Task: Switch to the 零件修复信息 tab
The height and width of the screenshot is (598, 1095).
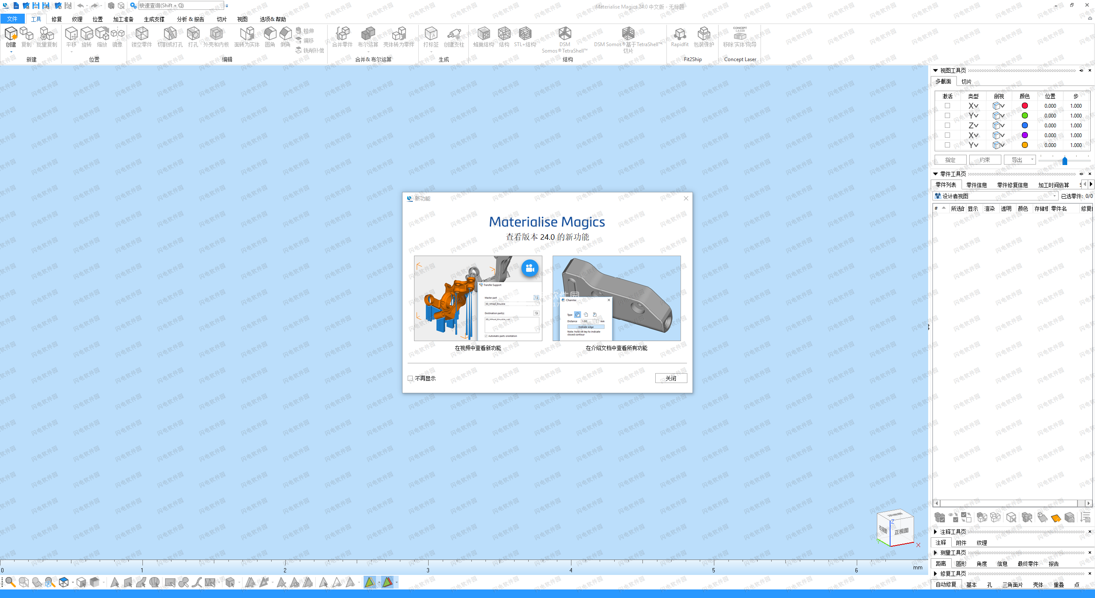Action: (x=1012, y=185)
